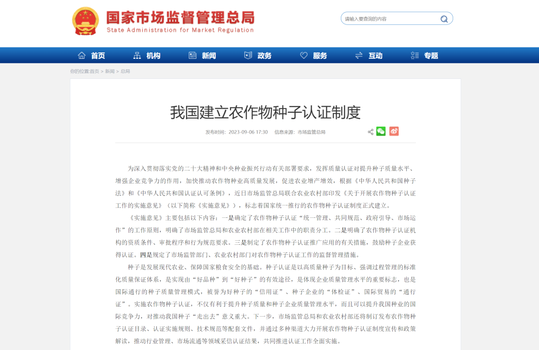Open the 服务 menu item
This screenshot has width=539, height=350.
320,56
